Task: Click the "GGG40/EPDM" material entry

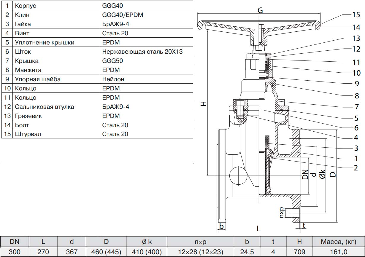Action: 123,15
